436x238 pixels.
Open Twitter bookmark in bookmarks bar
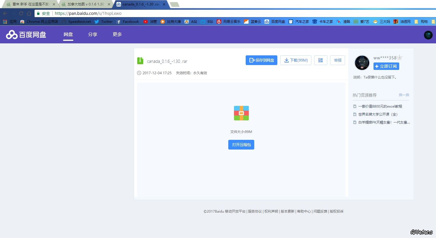(104, 22)
